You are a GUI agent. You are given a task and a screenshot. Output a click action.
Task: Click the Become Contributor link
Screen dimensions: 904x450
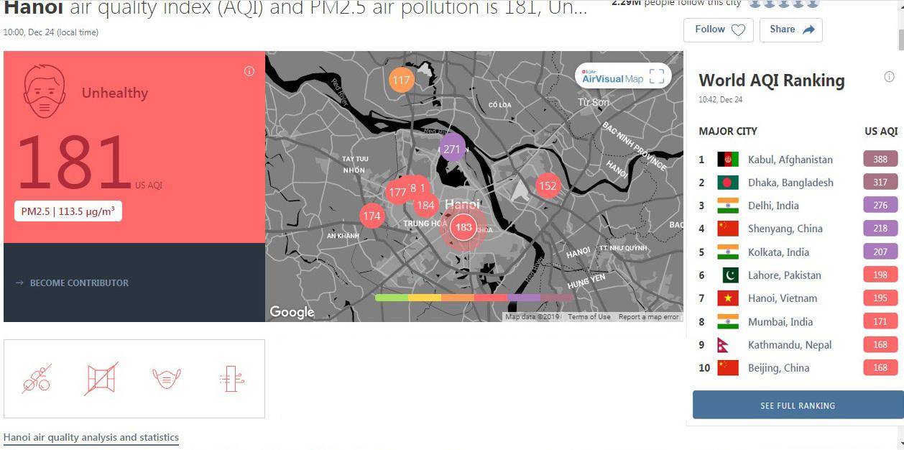coord(79,283)
